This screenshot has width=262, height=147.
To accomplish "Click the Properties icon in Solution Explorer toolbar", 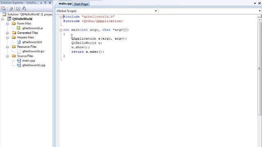I will (3, 8).
